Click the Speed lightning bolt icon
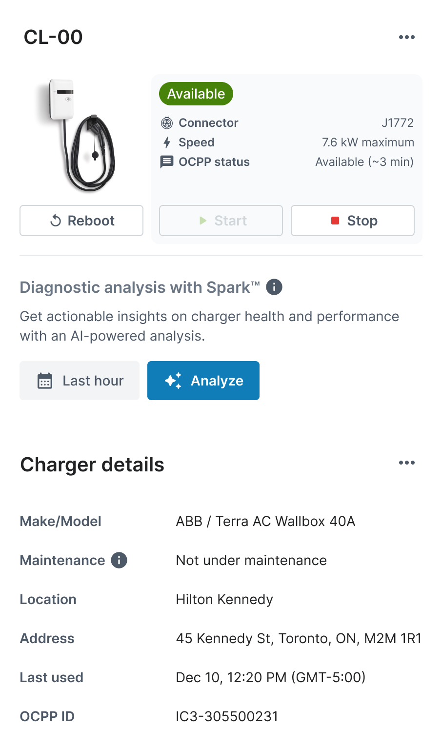The width and height of the screenshot is (442, 730). 167,142
